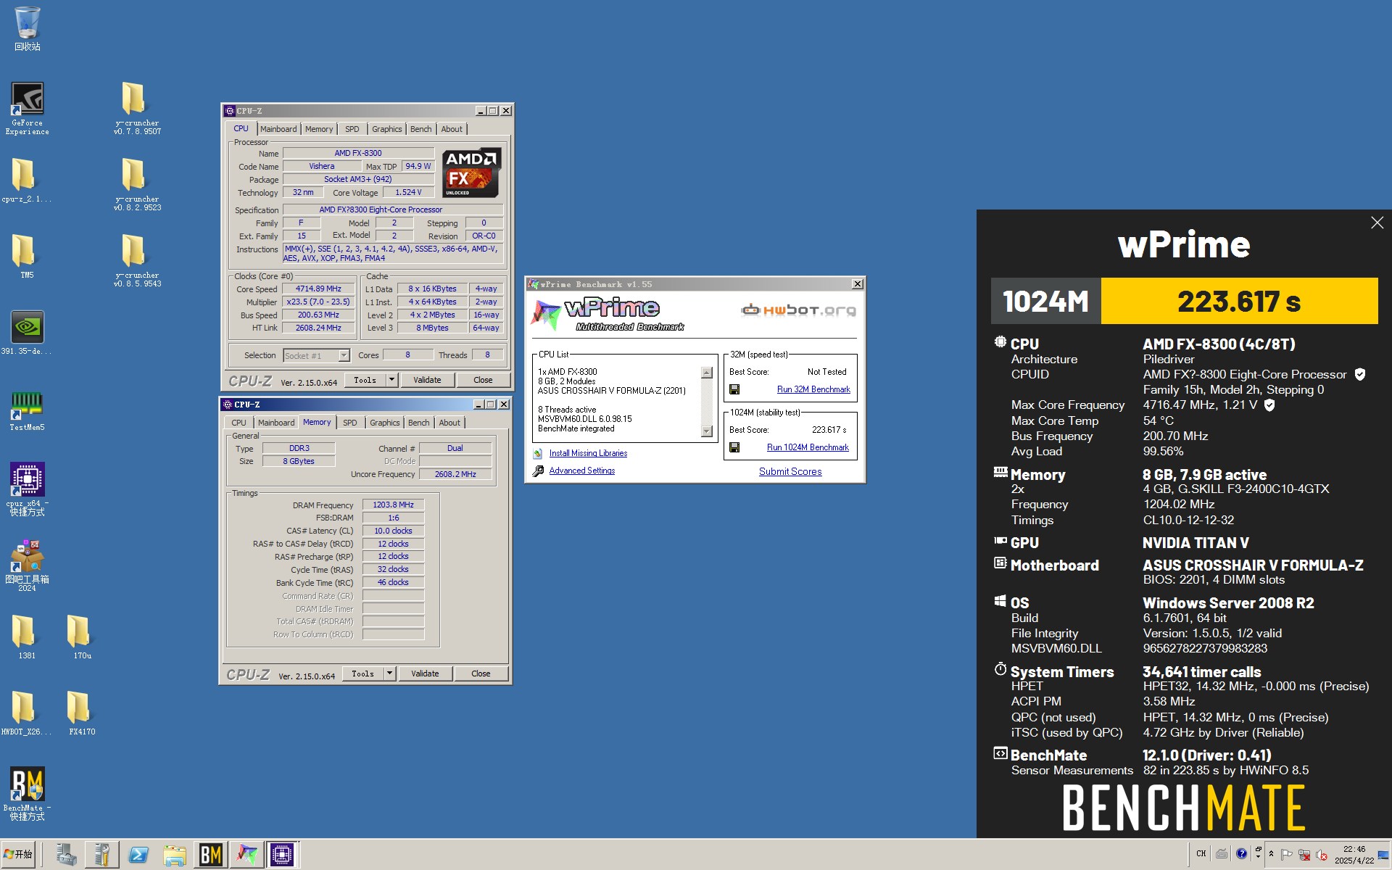Close the BenchMate result panel
Image resolution: width=1392 pixels, height=870 pixels.
coord(1377,223)
